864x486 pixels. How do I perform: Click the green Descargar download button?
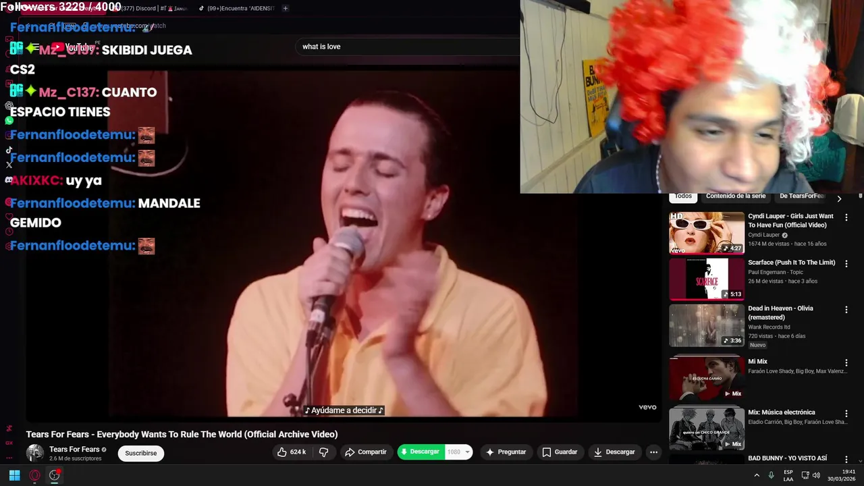pos(421,452)
